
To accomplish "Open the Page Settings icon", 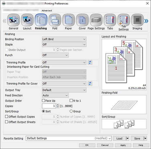I will [96, 20].
